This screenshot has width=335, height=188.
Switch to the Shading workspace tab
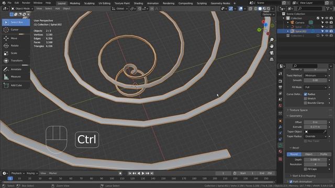(x=138, y=3)
